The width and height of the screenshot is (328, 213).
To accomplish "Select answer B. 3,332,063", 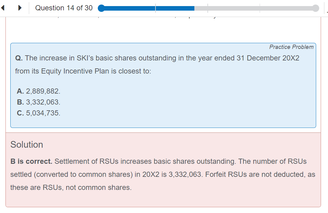I will point(39,102).
